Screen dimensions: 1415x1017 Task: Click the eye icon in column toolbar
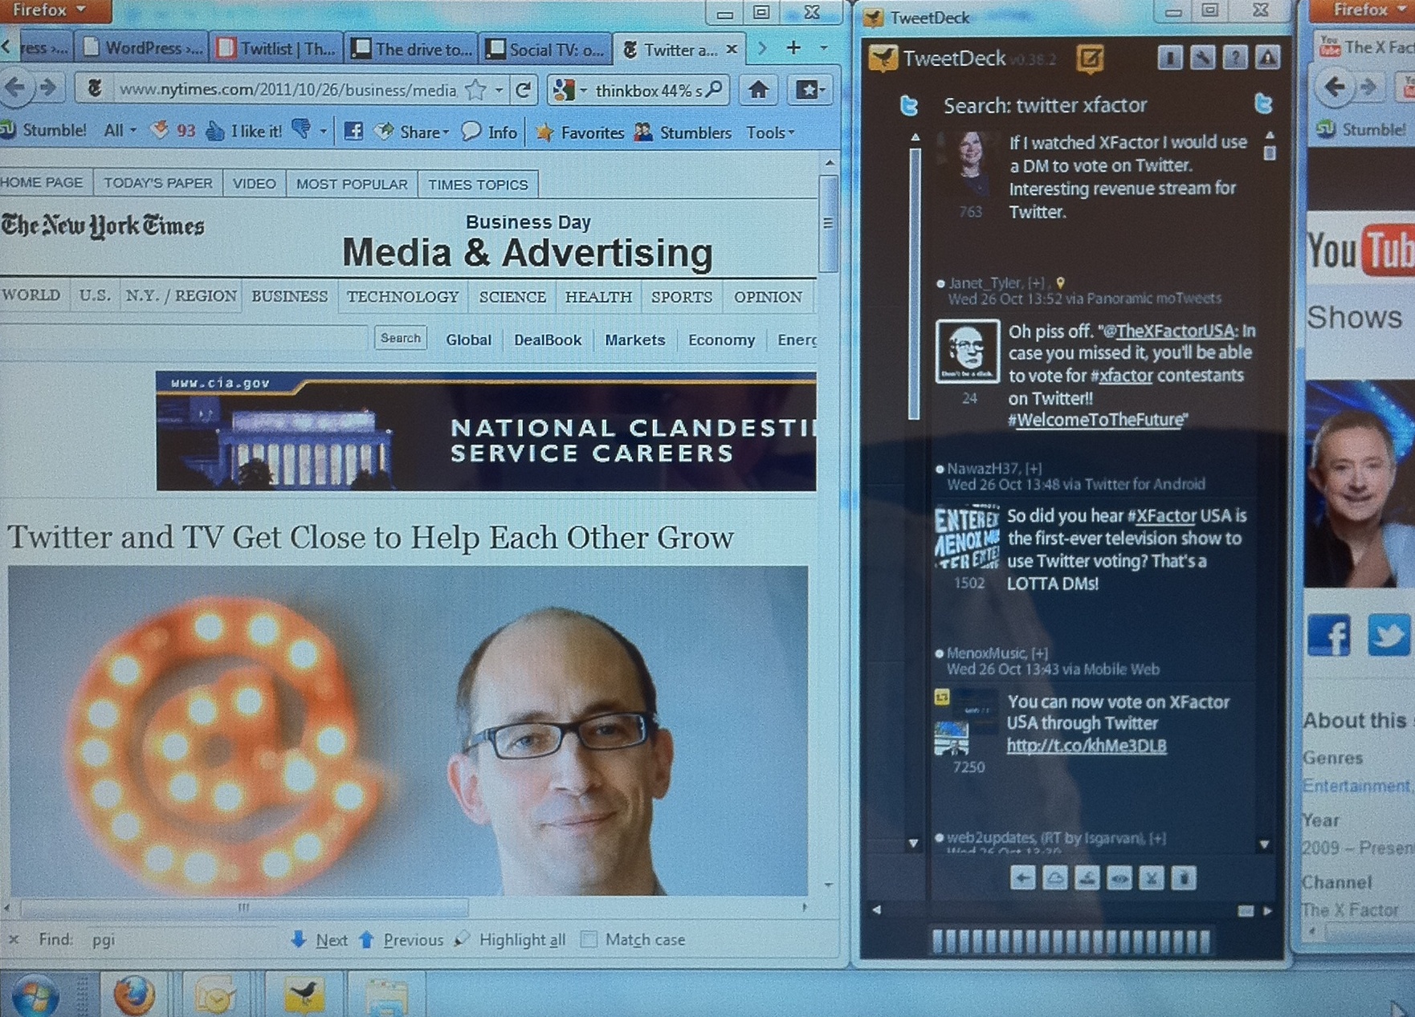[1119, 878]
